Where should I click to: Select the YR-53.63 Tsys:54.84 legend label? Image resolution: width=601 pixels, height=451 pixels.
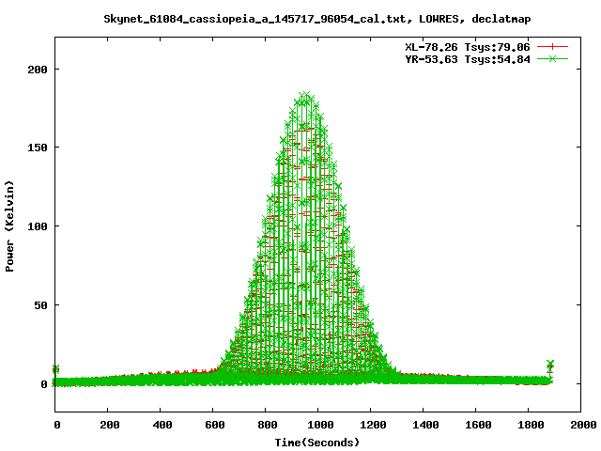(467, 58)
